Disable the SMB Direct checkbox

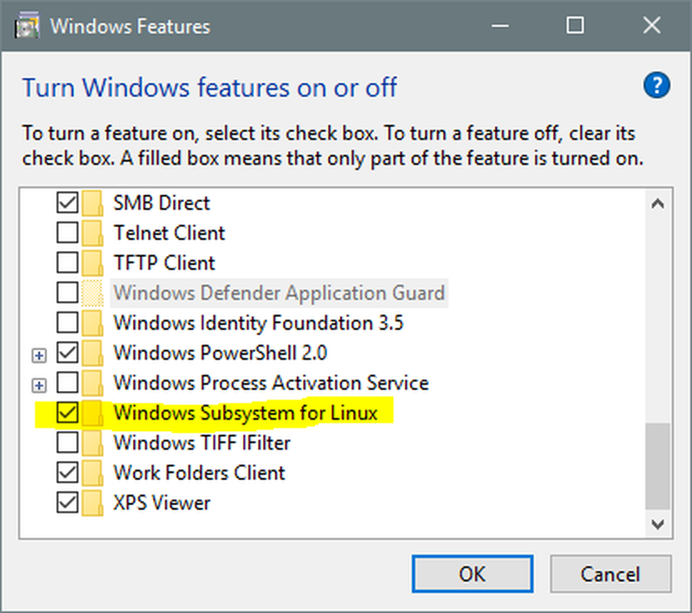(67, 203)
